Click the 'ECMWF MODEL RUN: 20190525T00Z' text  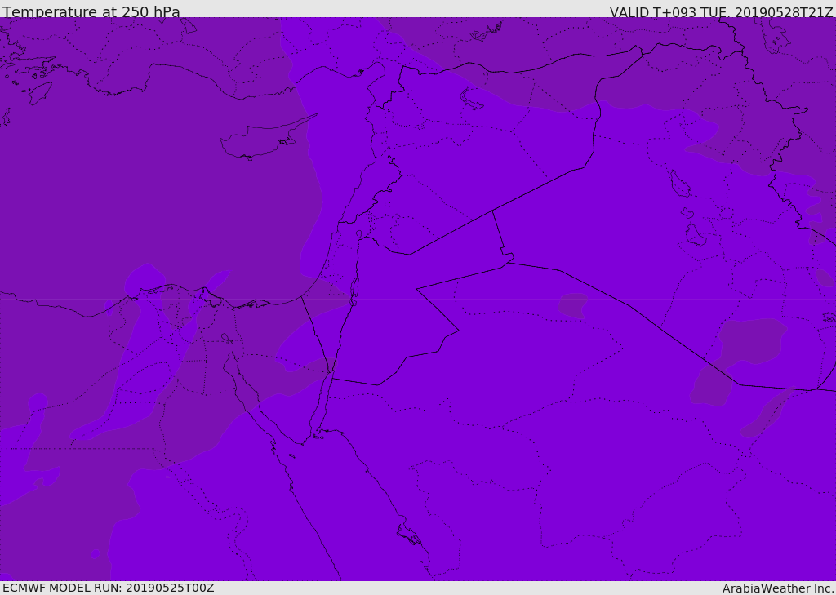[109, 588]
